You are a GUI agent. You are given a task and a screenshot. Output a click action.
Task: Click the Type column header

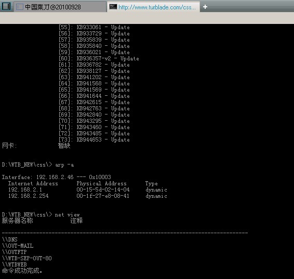pos(152,184)
